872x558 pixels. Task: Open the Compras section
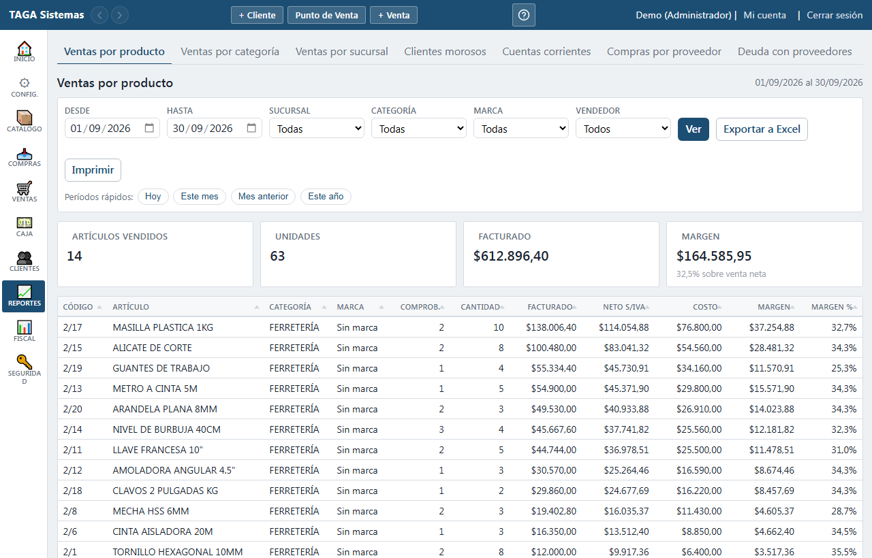pos(24,157)
